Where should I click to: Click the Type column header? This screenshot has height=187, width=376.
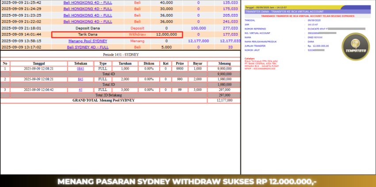coord(103,64)
